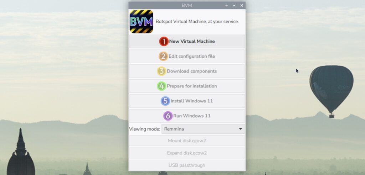
Task: Click the orange number 2 circle icon
Action: pos(163,56)
